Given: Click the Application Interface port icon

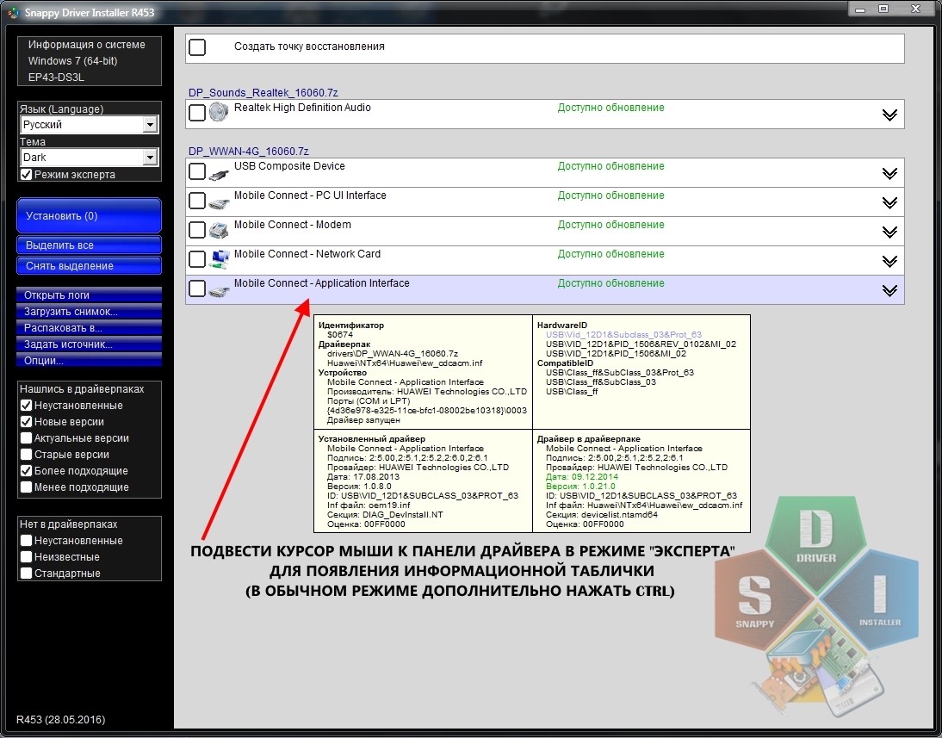Looking at the screenshot, I should [x=220, y=291].
